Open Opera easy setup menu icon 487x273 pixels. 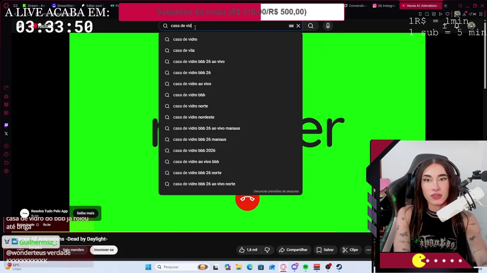tap(481, 14)
